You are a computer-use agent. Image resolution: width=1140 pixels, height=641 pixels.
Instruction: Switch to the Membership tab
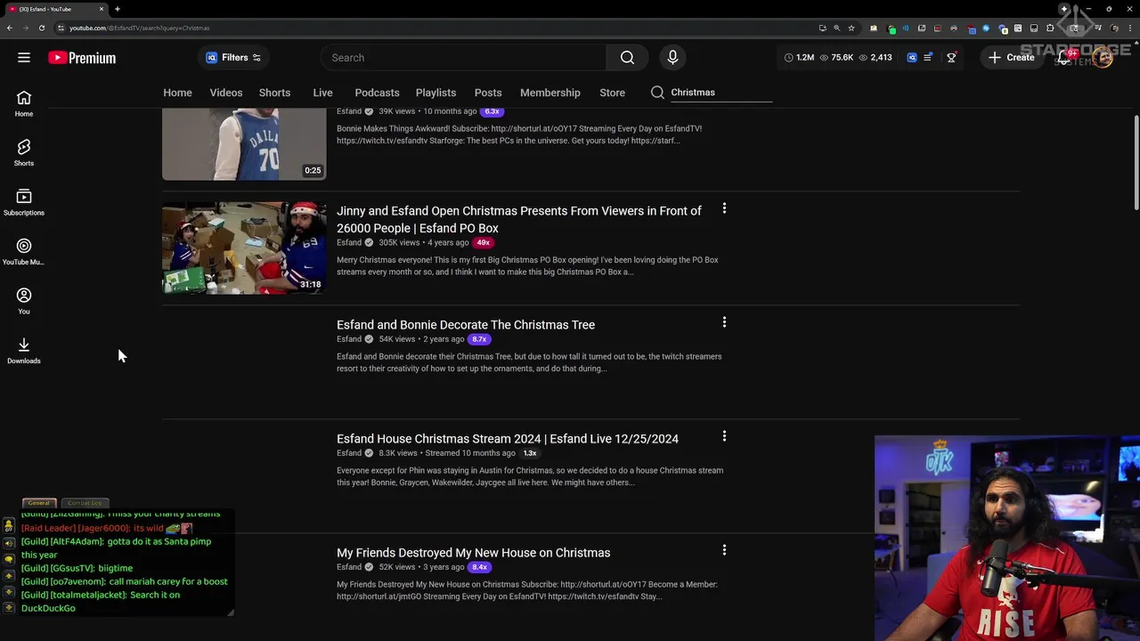[x=550, y=93]
